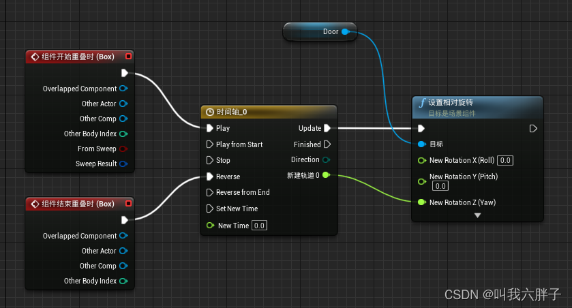Select the 组件结束重叠时 (Box) event node title

(78, 204)
